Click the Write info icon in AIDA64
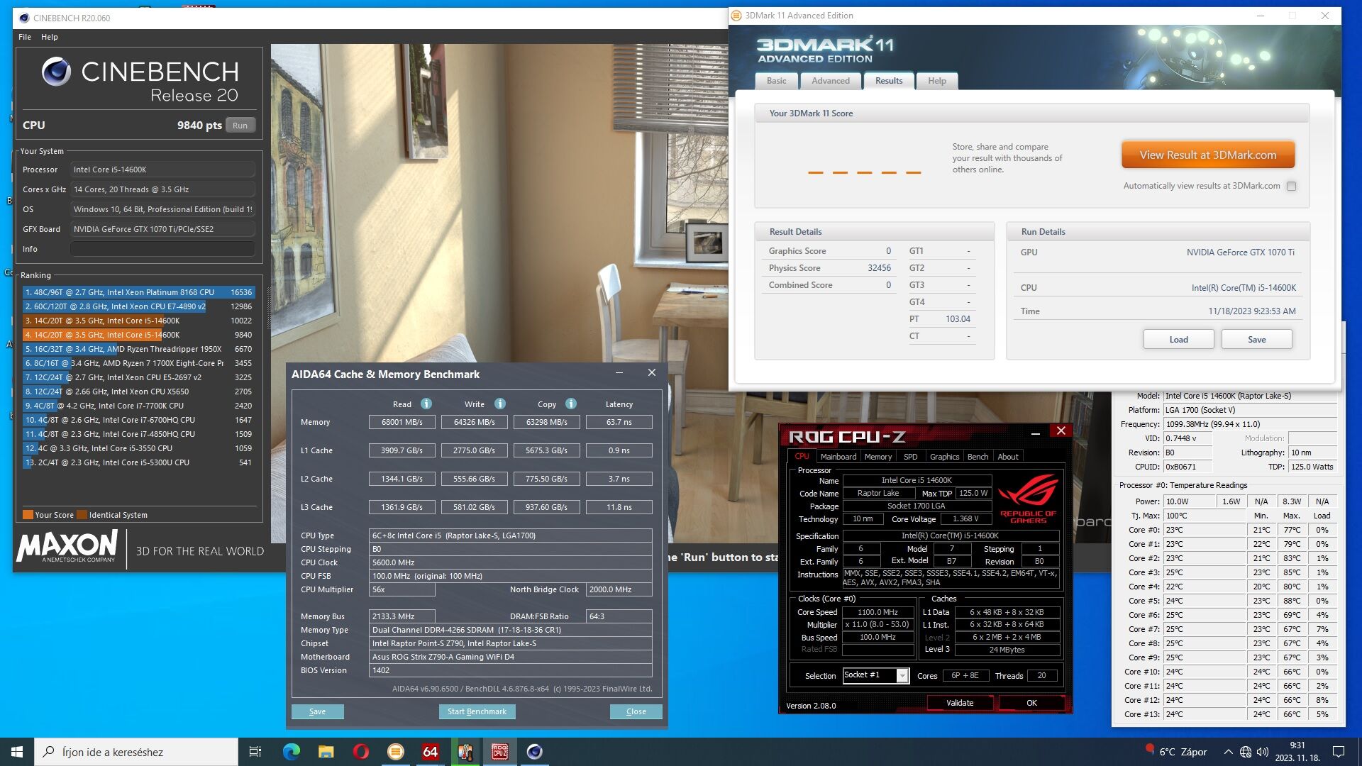1362x766 pixels. click(x=499, y=404)
